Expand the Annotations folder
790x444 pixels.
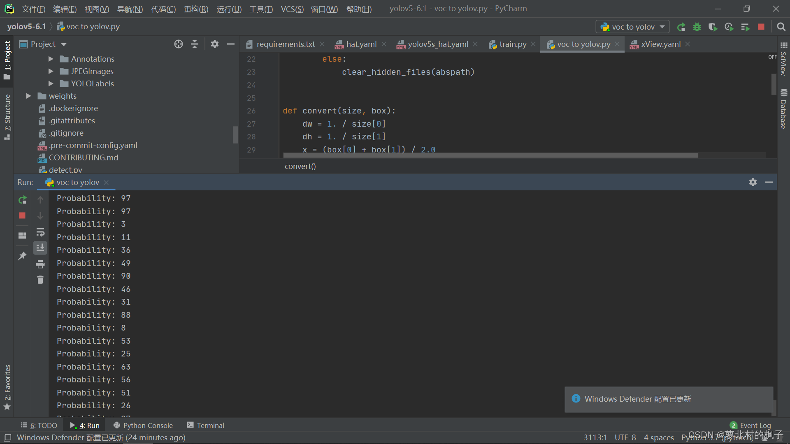click(51, 59)
